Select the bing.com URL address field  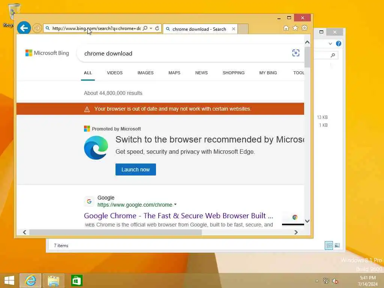pos(96,28)
